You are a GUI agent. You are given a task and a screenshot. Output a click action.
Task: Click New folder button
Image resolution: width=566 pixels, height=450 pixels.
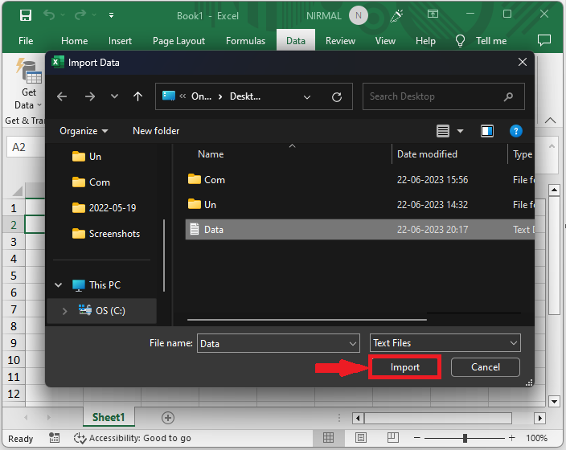click(x=156, y=131)
